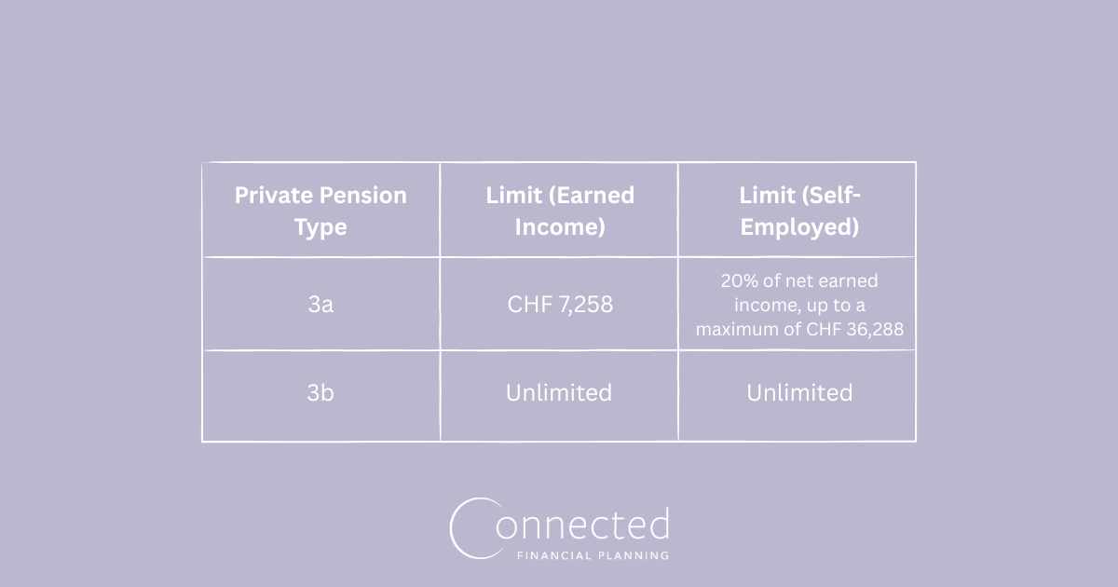Click the Limit (Self- text line
Viewport: 1118px width, 587px height.
point(799,196)
